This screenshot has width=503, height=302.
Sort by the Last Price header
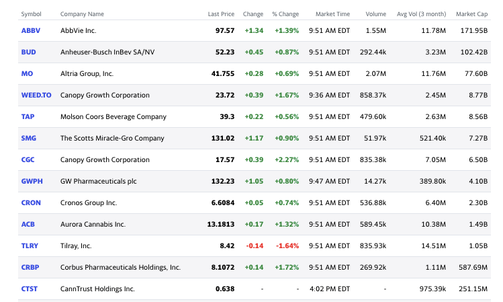[x=221, y=14]
